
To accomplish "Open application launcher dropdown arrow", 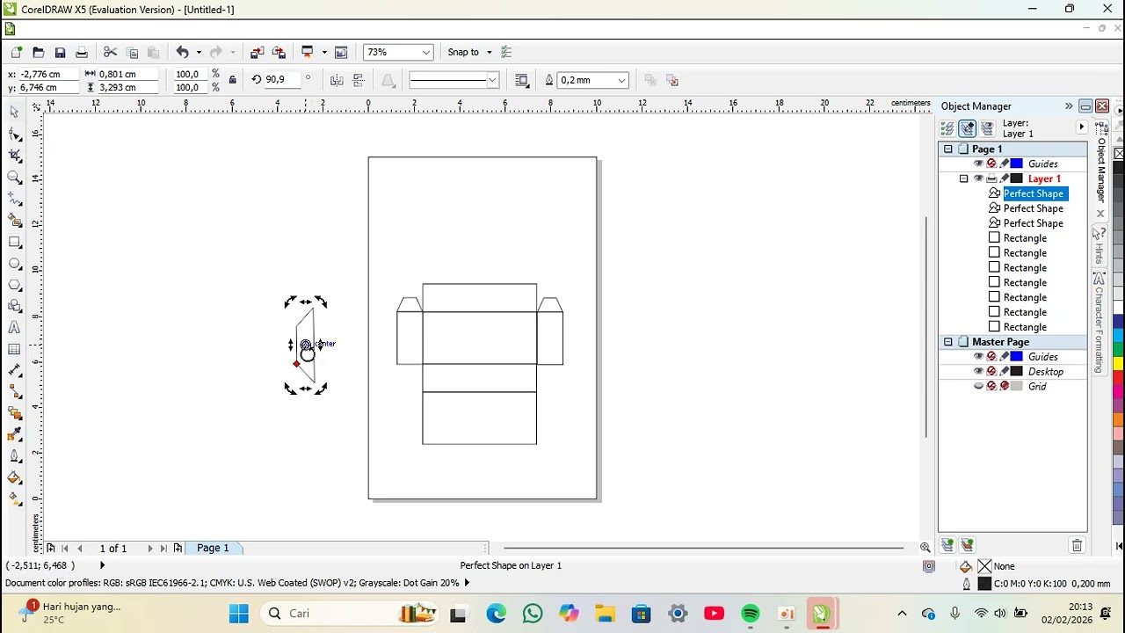I will point(324,53).
